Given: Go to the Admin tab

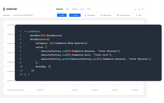Looking at the screenshot, I should [89, 9].
